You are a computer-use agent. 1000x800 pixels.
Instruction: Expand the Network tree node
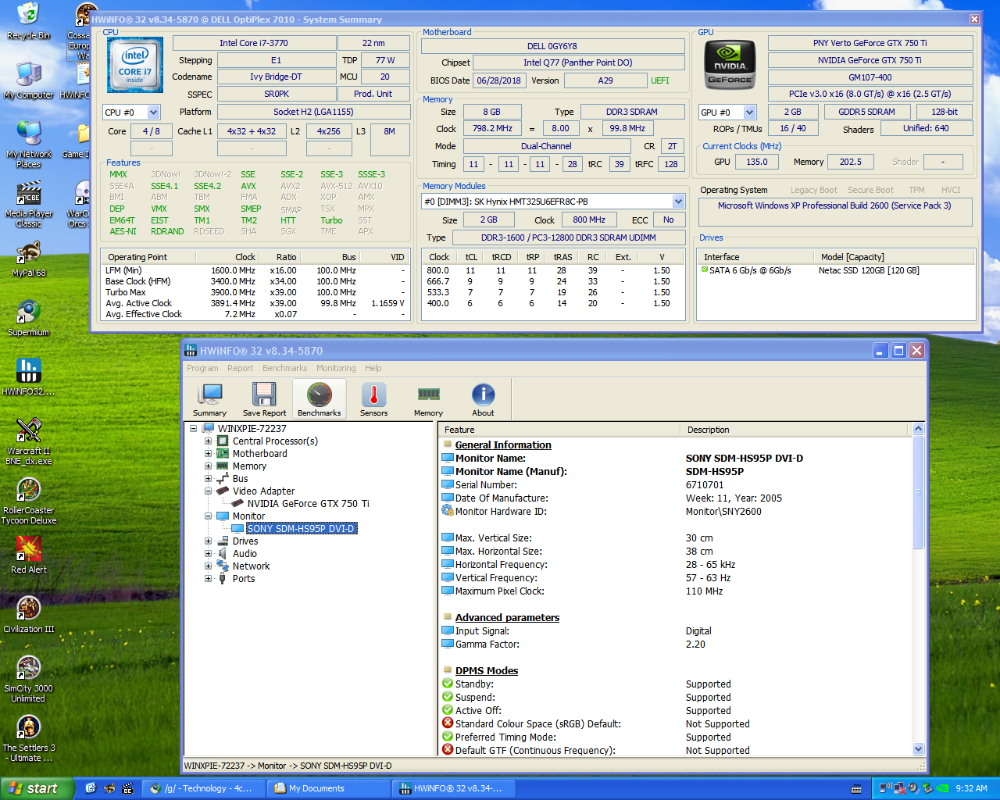click(x=209, y=566)
